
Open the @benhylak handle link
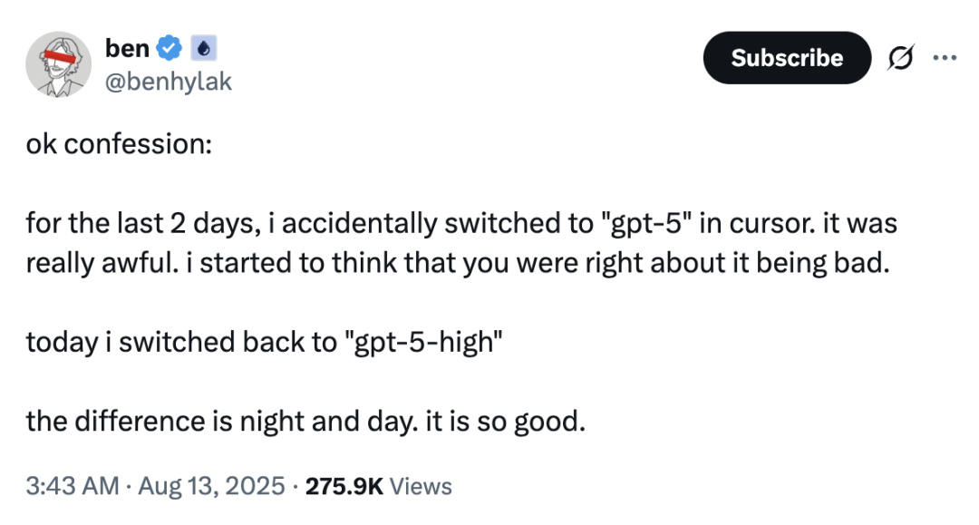pos(170,82)
